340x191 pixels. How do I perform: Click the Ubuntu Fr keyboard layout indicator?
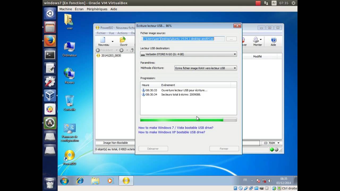pyautogui.click(x=274, y=3)
